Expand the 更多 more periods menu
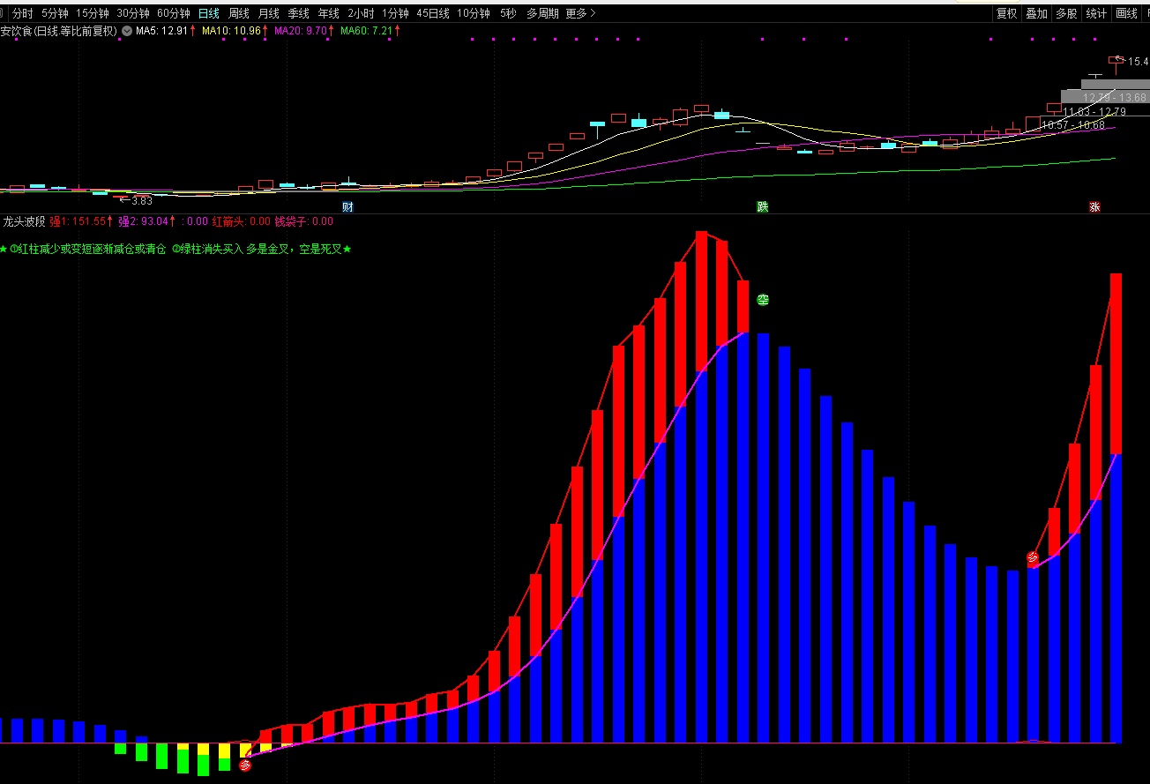The image size is (1150, 784). tap(581, 13)
